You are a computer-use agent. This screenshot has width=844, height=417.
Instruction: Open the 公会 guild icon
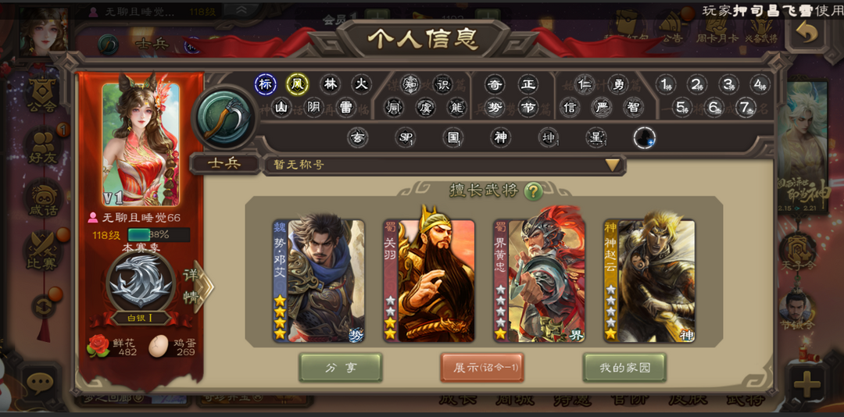point(42,94)
